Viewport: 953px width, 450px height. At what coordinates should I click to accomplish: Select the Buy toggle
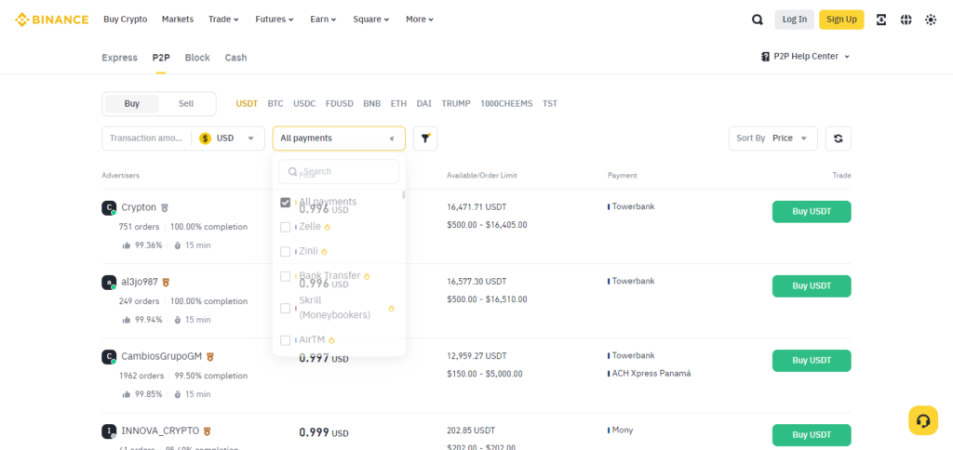click(x=132, y=104)
